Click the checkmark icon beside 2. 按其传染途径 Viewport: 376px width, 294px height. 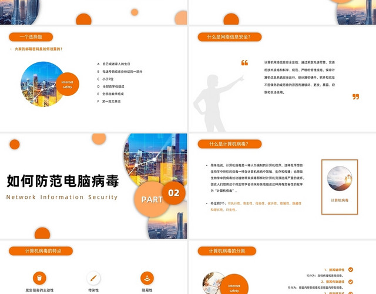[x=351, y=282]
